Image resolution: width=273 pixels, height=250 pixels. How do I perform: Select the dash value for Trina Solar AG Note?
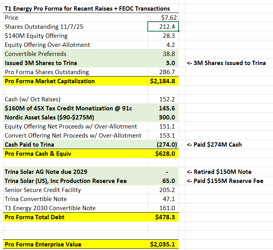coord(167,172)
